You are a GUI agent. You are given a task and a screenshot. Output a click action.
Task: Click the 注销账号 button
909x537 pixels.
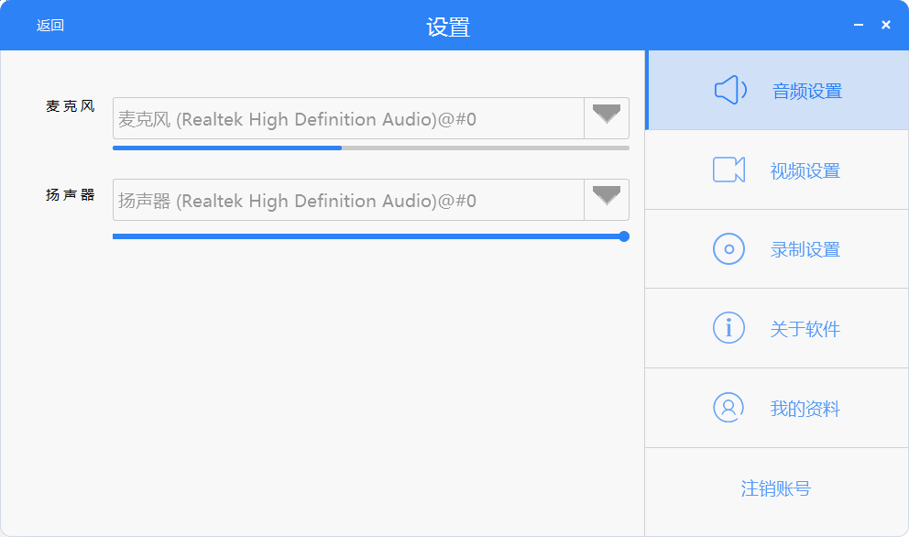(x=776, y=488)
